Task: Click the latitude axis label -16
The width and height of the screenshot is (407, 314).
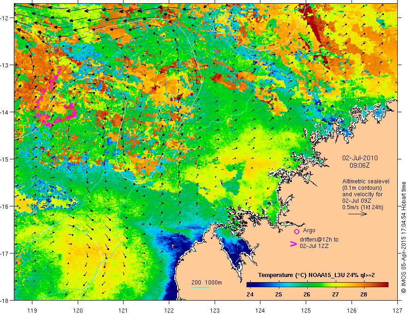Action: (5, 206)
